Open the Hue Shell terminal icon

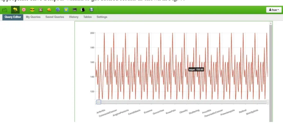tap(75, 10)
